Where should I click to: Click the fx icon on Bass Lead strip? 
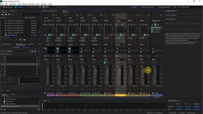click(116, 24)
